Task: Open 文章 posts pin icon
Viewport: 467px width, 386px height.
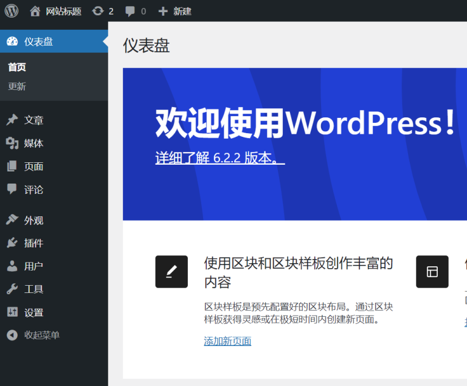Action: [x=12, y=120]
